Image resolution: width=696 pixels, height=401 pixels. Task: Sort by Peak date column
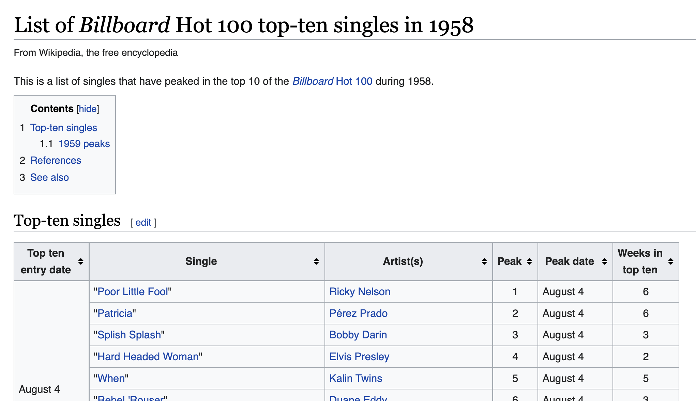point(605,261)
